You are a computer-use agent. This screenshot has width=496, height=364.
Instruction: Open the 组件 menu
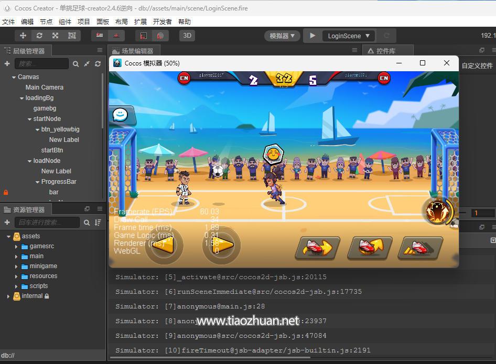click(x=65, y=21)
